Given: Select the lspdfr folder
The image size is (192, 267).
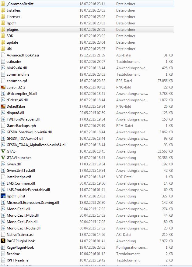Looking at the screenshot, I should [87, 23].
